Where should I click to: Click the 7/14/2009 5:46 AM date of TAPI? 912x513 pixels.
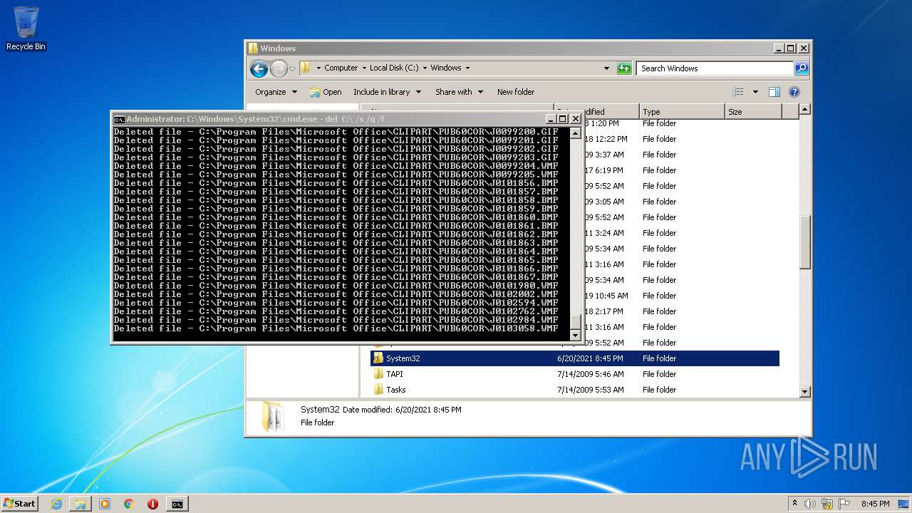point(591,374)
